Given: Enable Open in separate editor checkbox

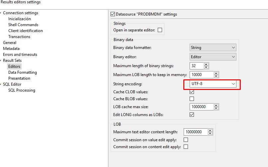Looking at the screenshot, I should point(160,30).
